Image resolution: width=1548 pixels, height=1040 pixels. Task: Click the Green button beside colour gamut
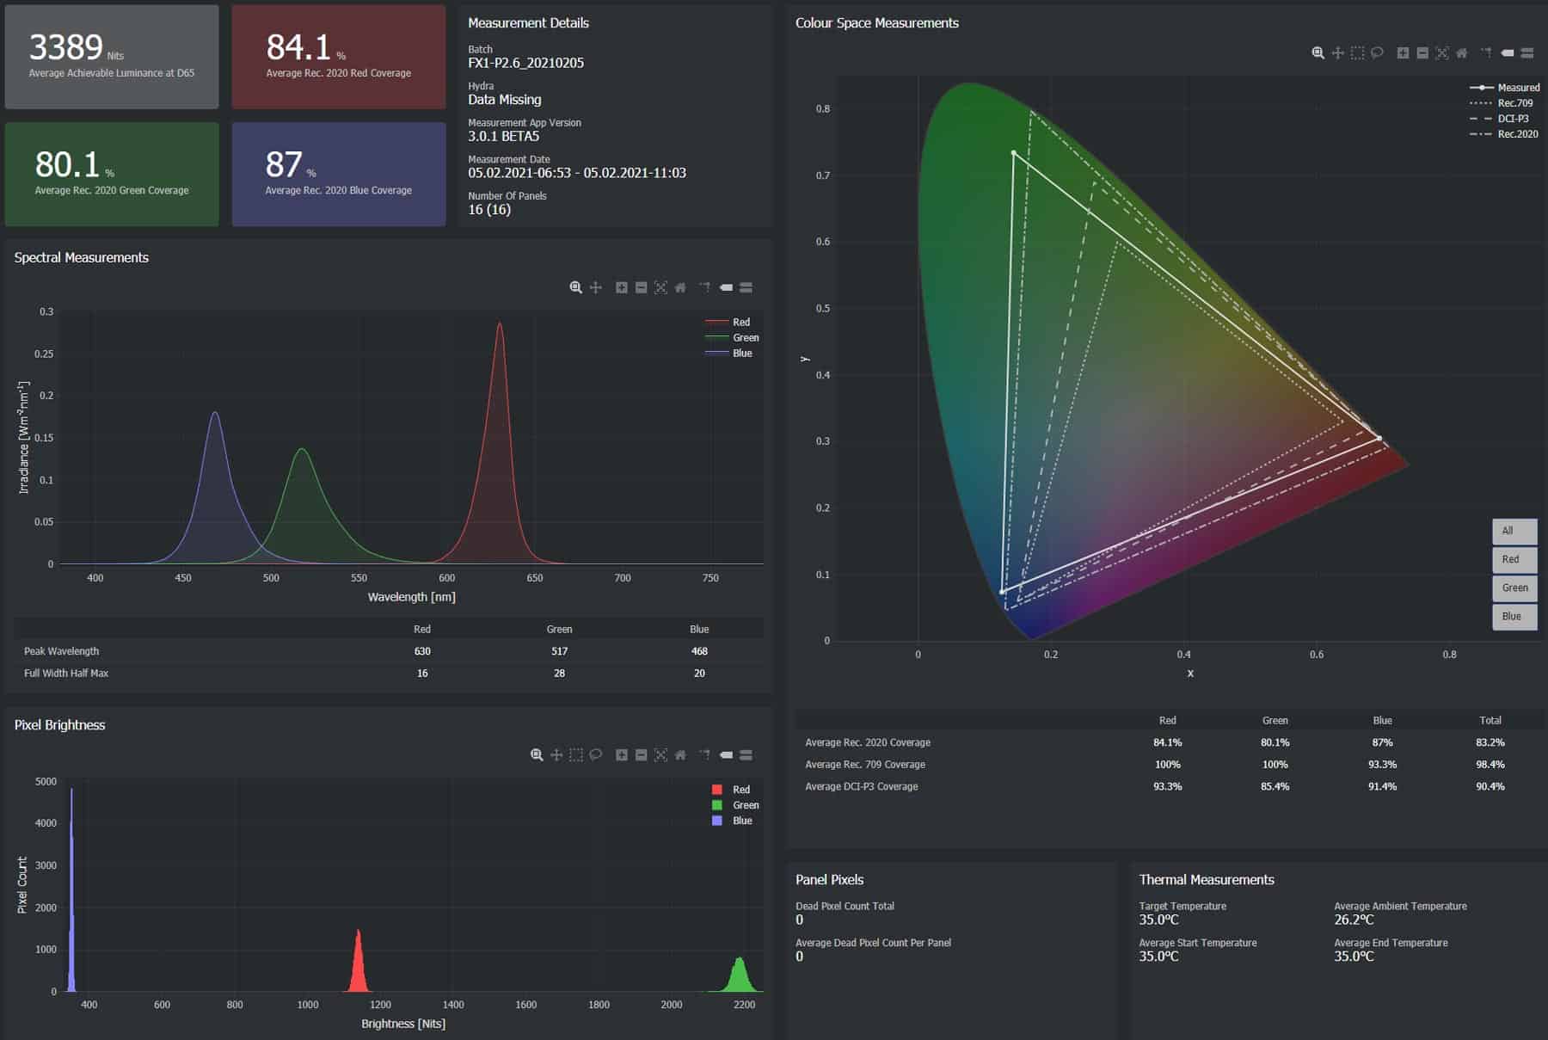tap(1514, 588)
